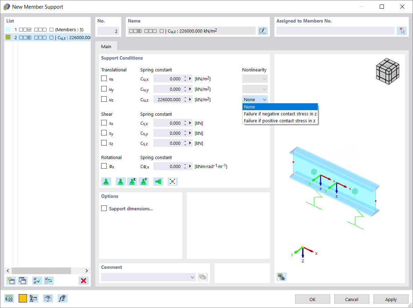Open the comment library icon
The width and height of the screenshot is (413, 308).
[x=203, y=277]
